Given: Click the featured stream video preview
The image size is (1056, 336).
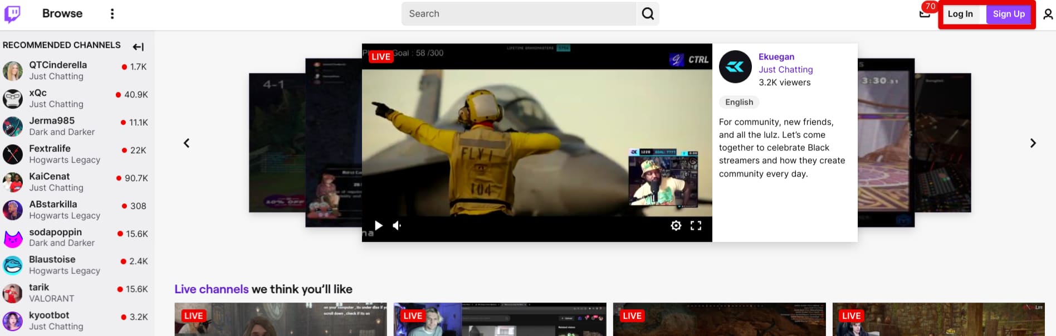Looking at the screenshot, I should [x=537, y=143].
